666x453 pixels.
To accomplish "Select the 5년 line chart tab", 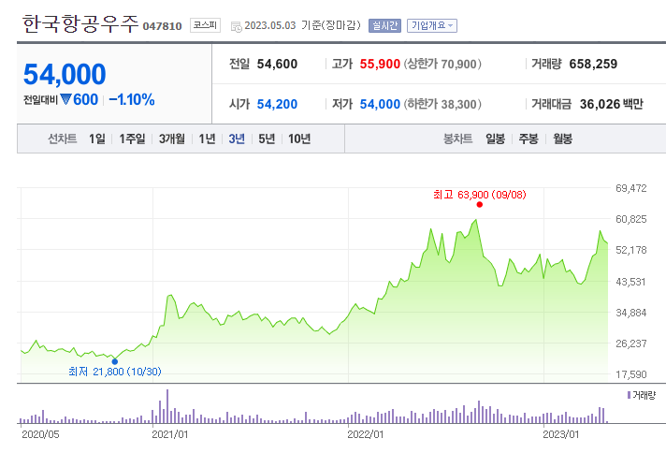I will 267,139.
